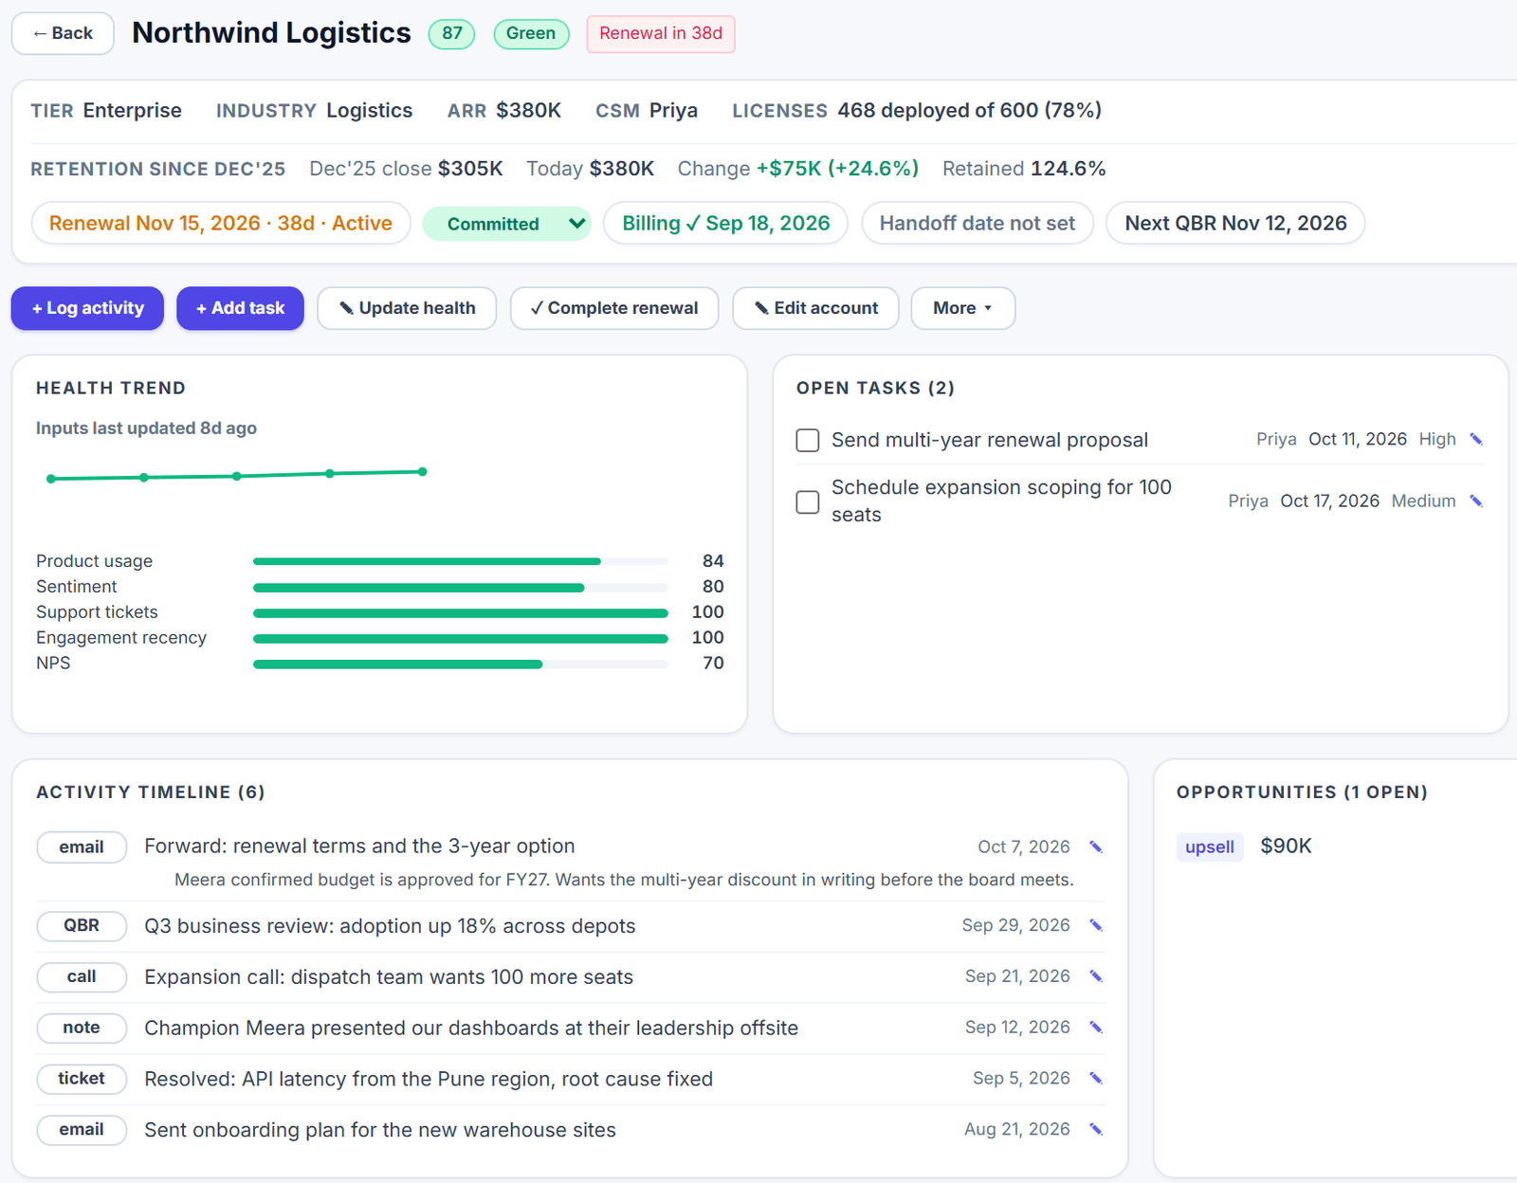This screenshot has width=1517, height=1183.
Task: Open Update health dialog
Action: click(407, 308)
